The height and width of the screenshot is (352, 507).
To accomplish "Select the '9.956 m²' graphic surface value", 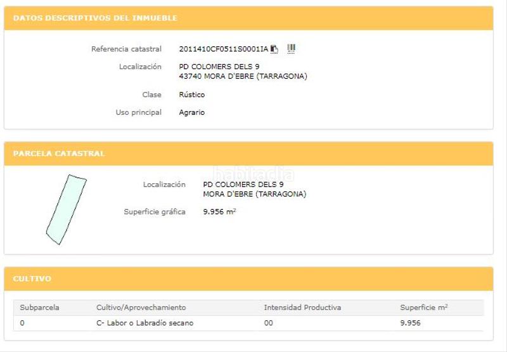I will (219, 212).
